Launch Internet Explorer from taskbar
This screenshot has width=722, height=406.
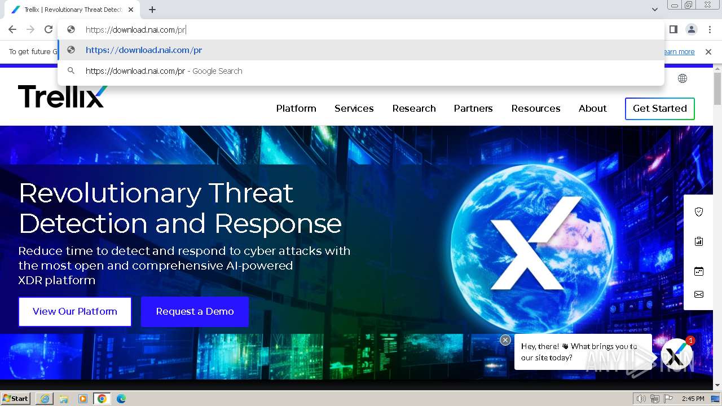point(45,399)
